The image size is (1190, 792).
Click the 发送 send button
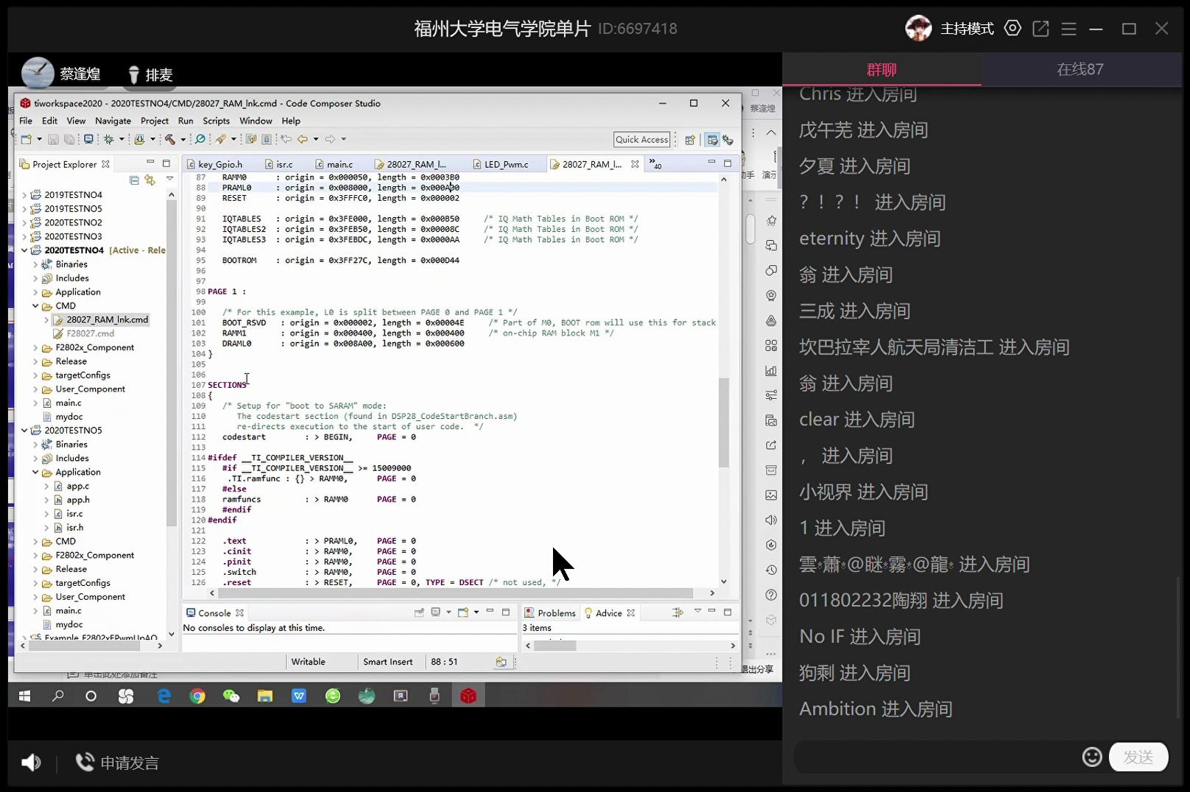click(x=1138, y=757)
